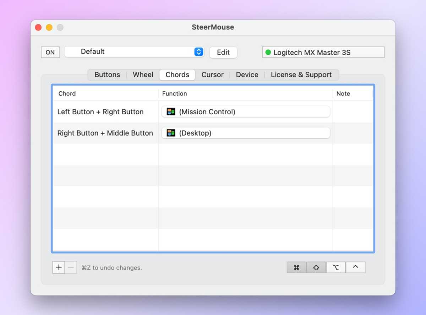Add a new chord with the plus icon
This screenshot has width=426, height=315.
coord(58,267)
